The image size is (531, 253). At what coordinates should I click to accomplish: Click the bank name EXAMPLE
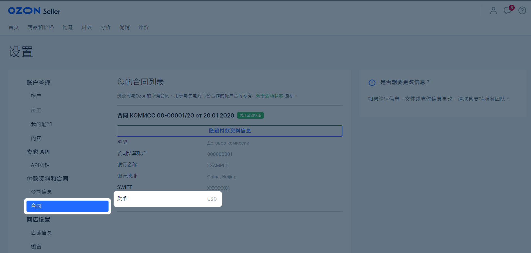(218, 165)
